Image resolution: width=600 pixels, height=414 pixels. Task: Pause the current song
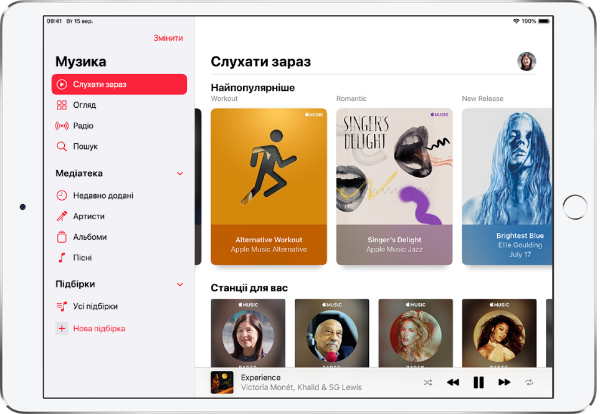(x=479, y=382)
